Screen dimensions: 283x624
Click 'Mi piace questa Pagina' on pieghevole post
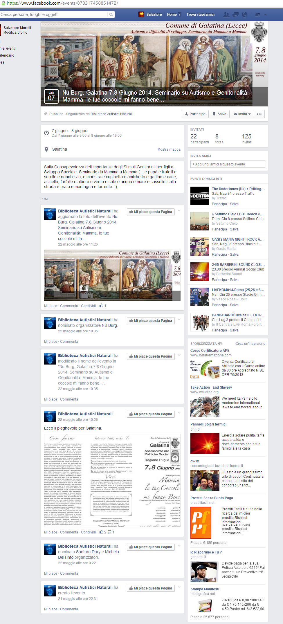pos(151,414)
